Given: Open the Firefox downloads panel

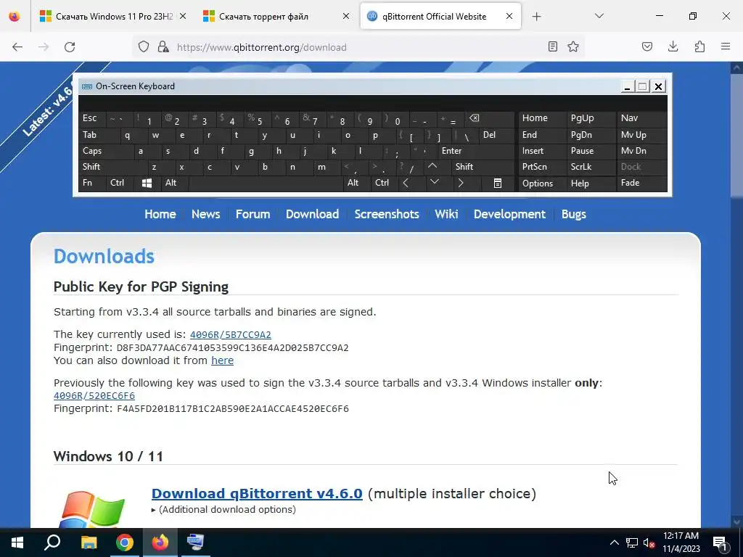Looking at the screenshot, I should coord(673,46).
